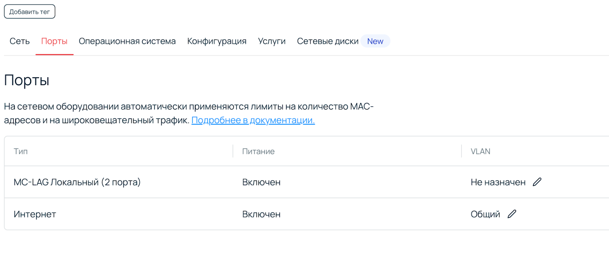Screen dimensions: 609x255
Task: Click the Порты page heading
Action: pyautogui.click(x=27, y=81)
